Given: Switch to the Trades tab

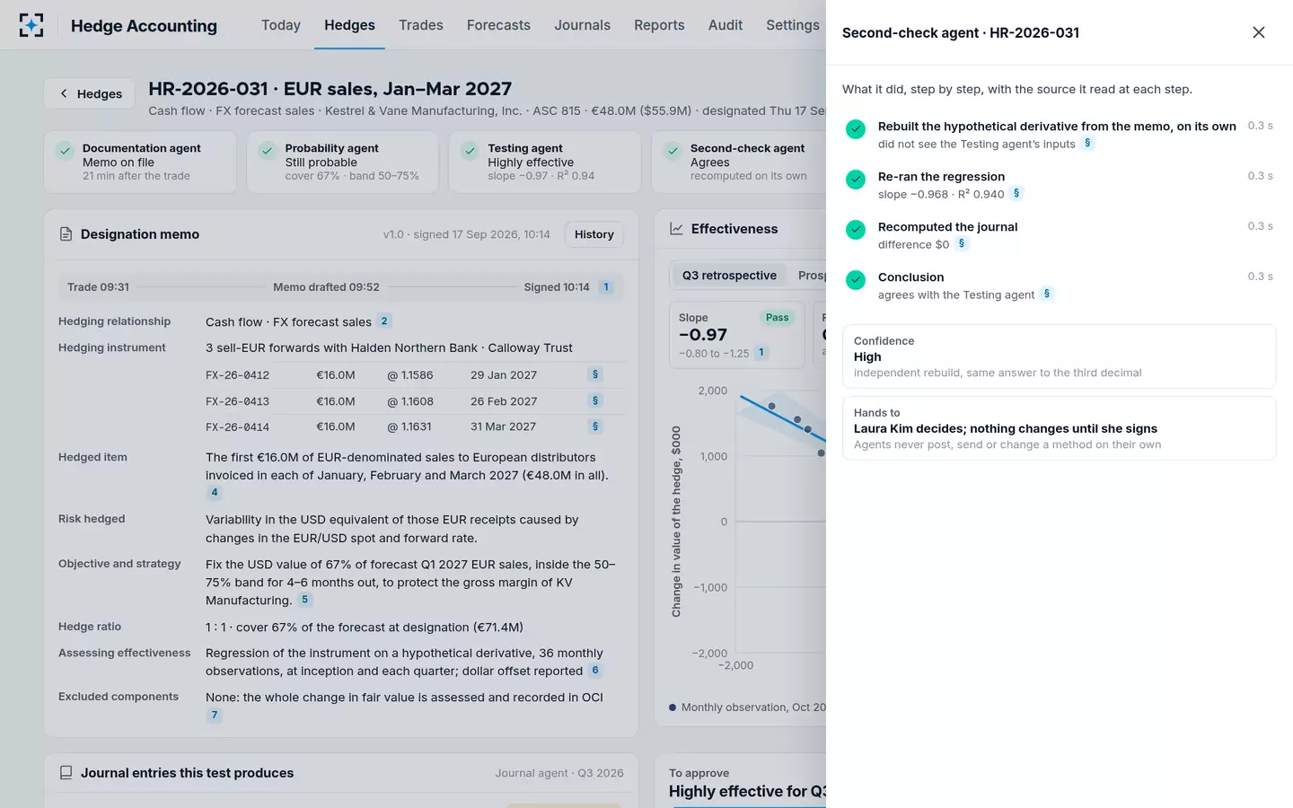Looking at the screenshot, I should (421, 25).
